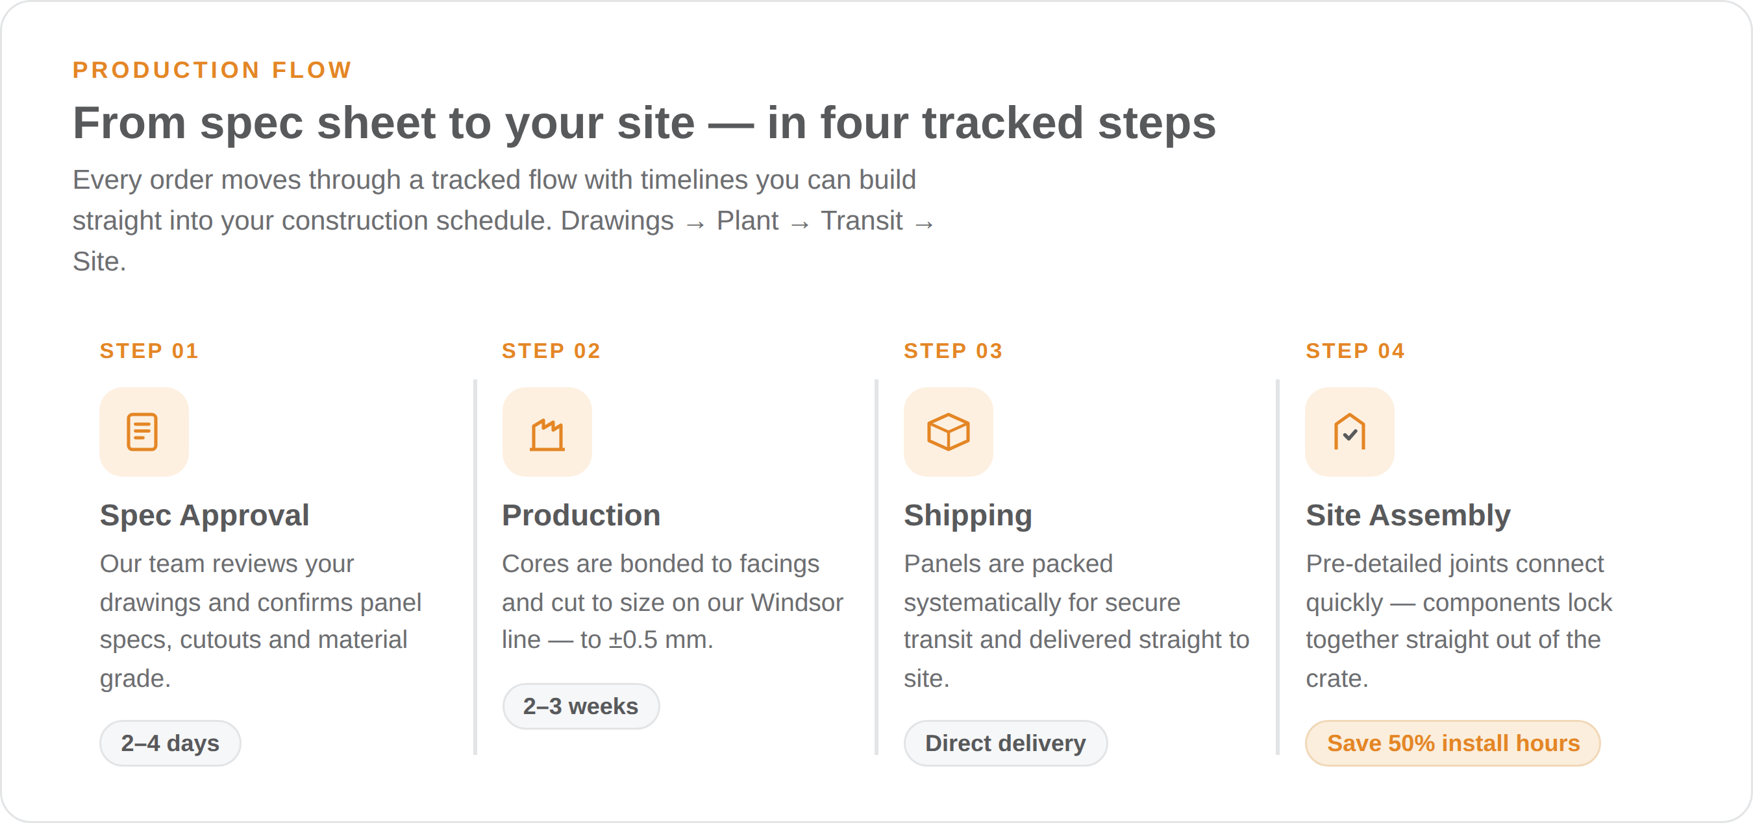Click the STEP 02 label

551,352
